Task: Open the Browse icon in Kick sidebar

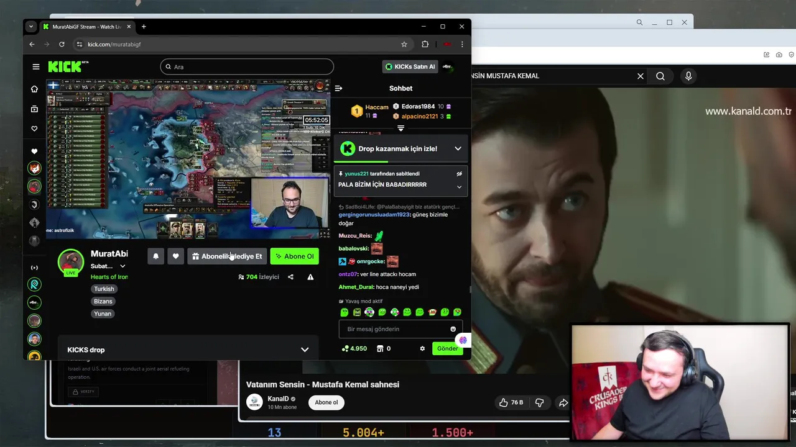Action: [34, 109]
